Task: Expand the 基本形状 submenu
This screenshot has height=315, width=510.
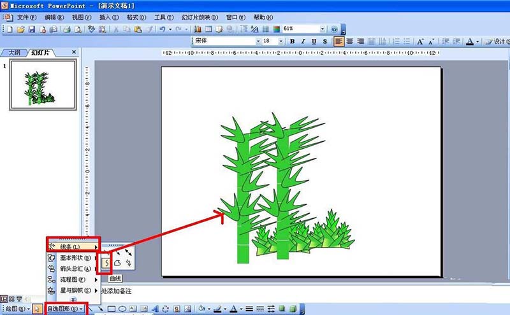Action: point(72,258)
